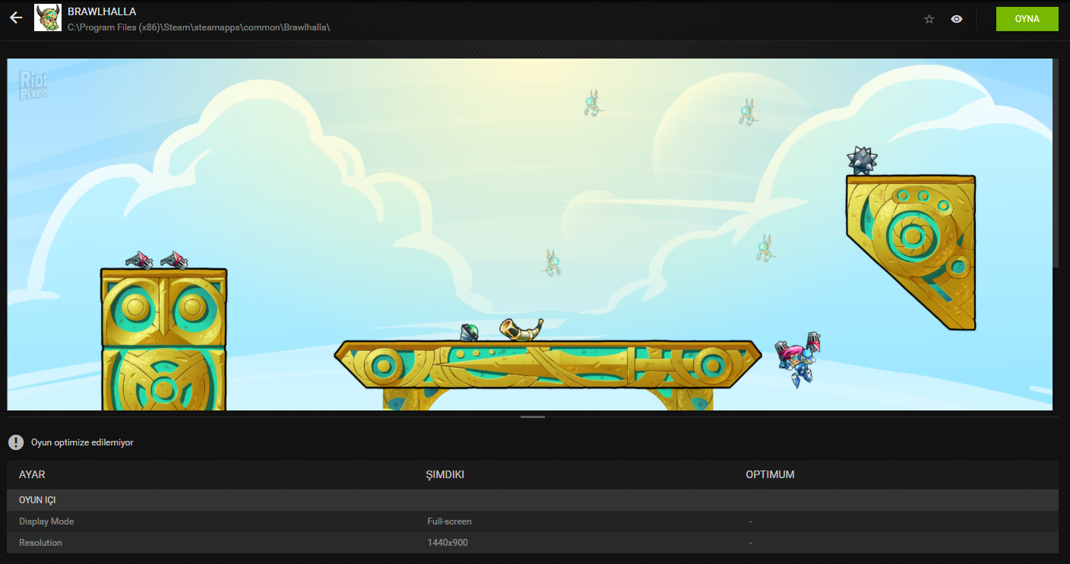Click the panel resize handle below the screenshot
This screenshot has width=1070, height=564.
pyautogui.click(x=533, y=417)
